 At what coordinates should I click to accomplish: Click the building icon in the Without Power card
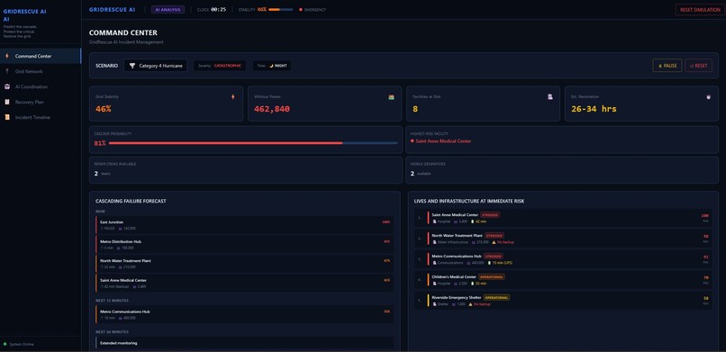(x=391, y=96)
